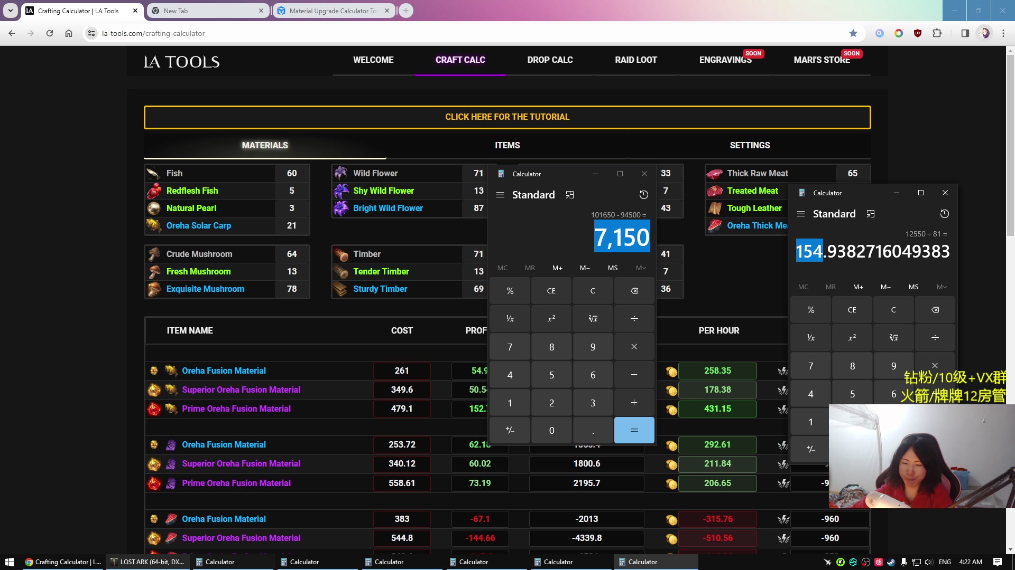1015x570 pixels.
Task: Open the DROP CALC menu item
Action: (x=550, y=60)
